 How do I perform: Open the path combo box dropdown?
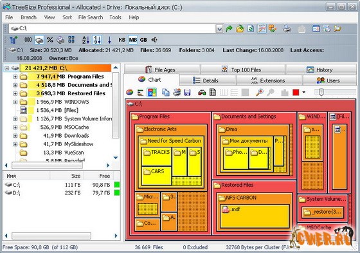click(219, 29)
